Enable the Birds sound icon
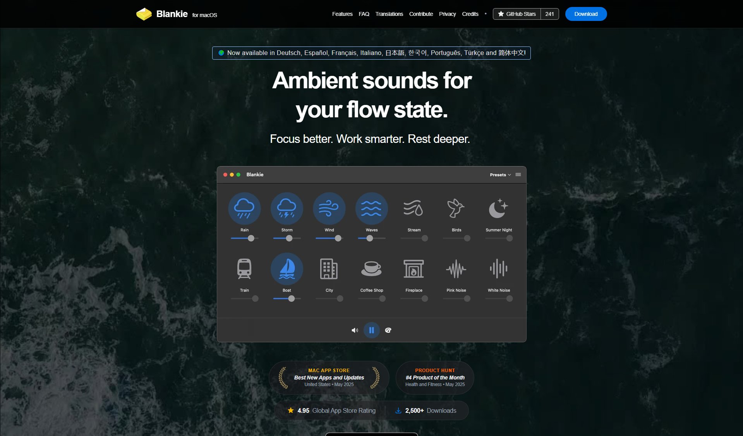The image size is (743, 436). (x=456, y=208)
